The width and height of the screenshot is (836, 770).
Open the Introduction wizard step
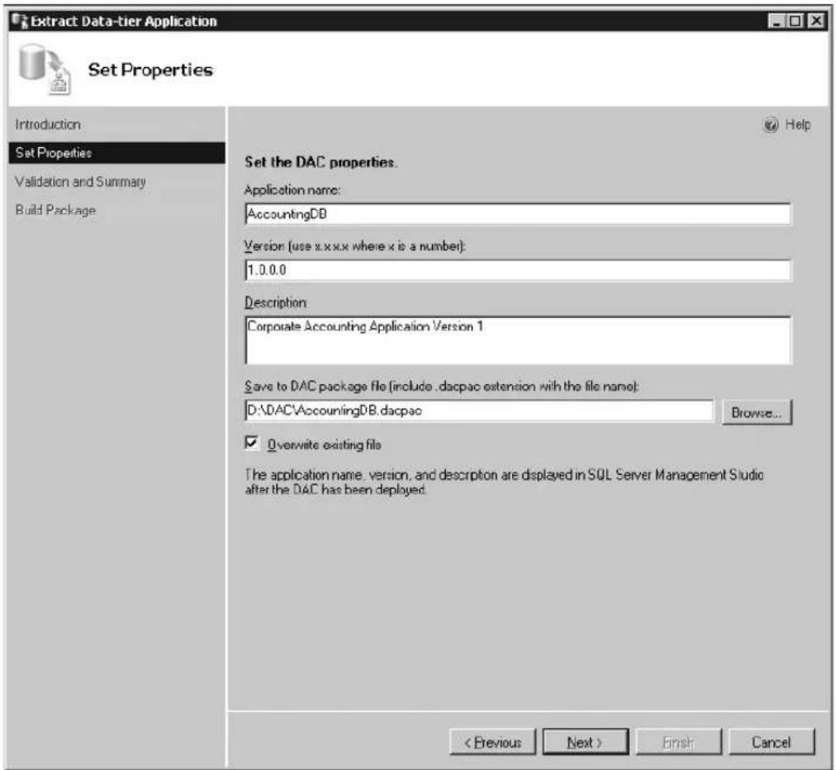[x=48, y=125]
